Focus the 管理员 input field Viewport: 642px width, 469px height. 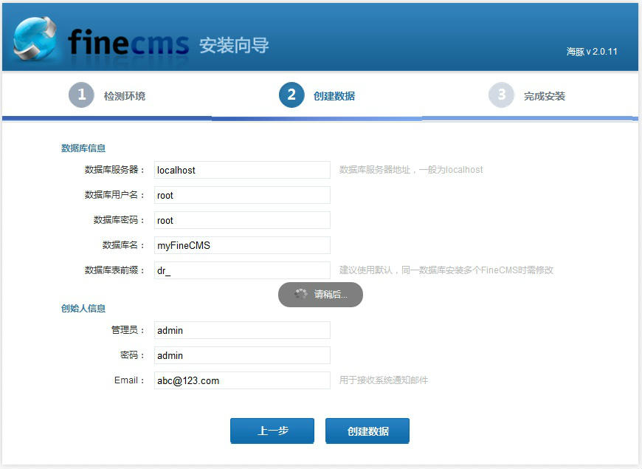tap(242, 330)
